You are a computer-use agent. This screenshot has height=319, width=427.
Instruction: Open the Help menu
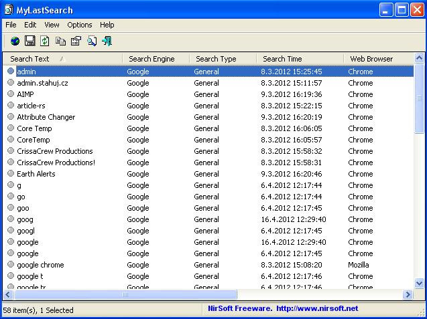pyautogui.click(x=107, y=25)
